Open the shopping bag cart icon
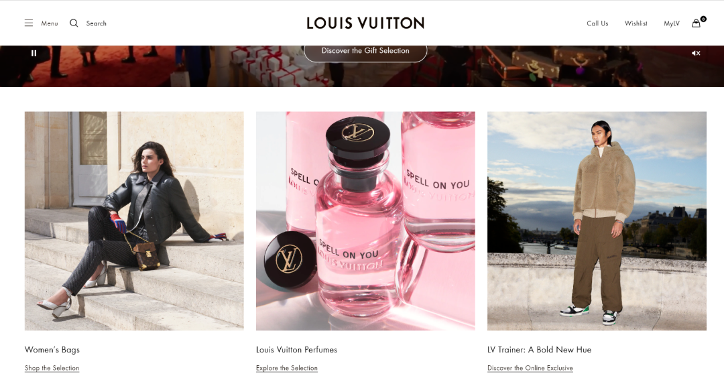This screenshot has width=724, height=380. pyautogui.click(x=697, y=23)
